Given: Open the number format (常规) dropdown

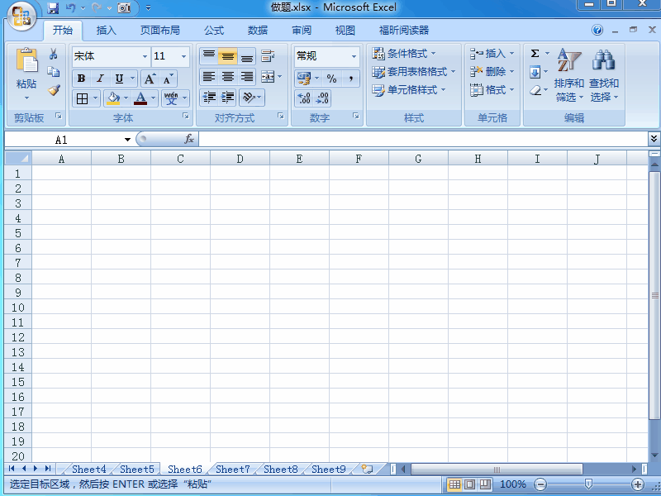Looking at the screenshot, I should (x=355, y=55).
